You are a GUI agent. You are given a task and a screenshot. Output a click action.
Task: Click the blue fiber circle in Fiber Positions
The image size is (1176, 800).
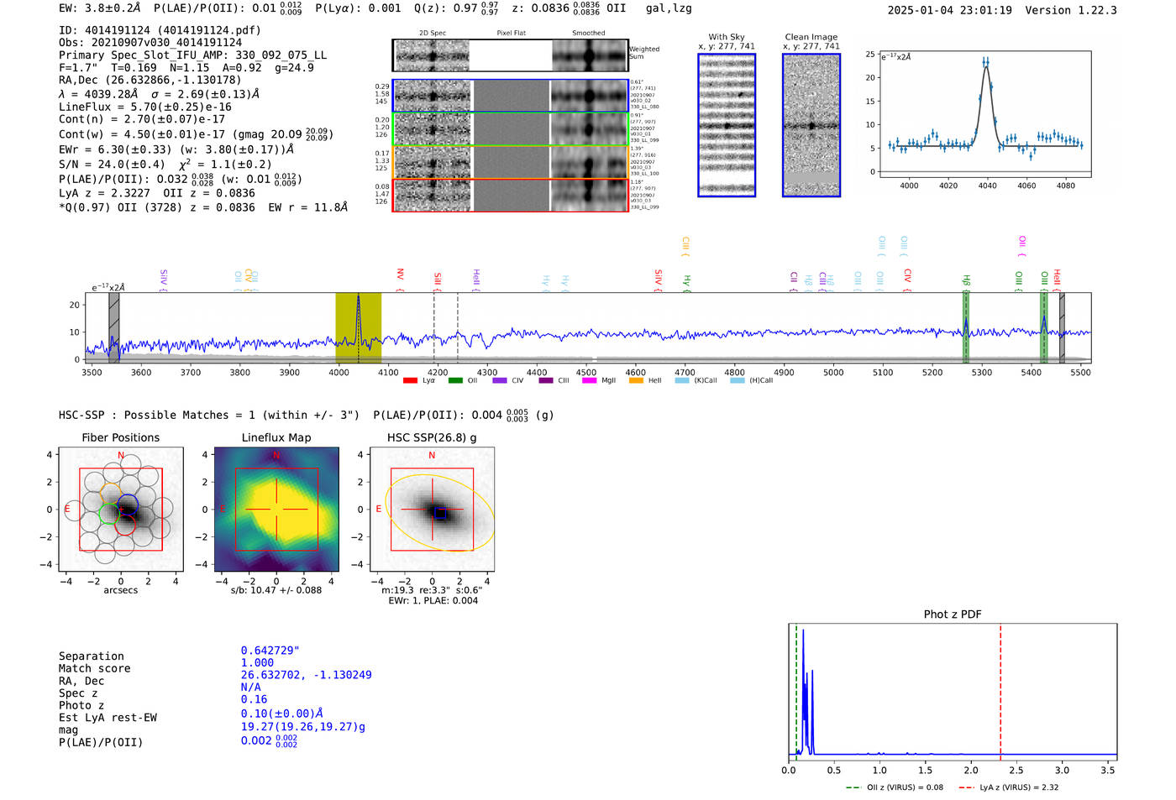tap(128, 506)
